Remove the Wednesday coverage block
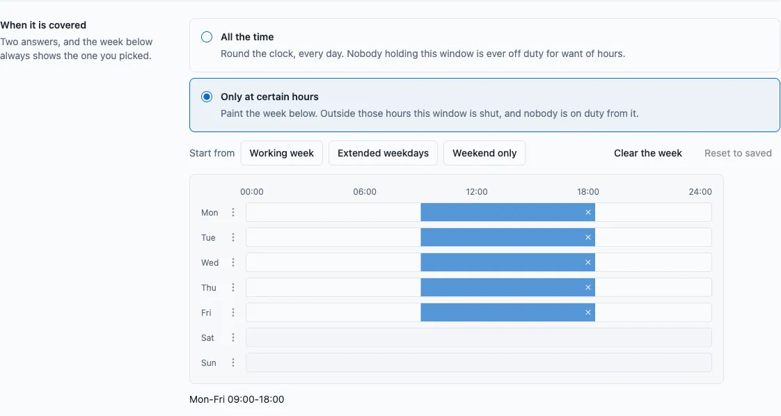This screenshot has width=781, height=416. pyautogui.click(x=587, y=262)
